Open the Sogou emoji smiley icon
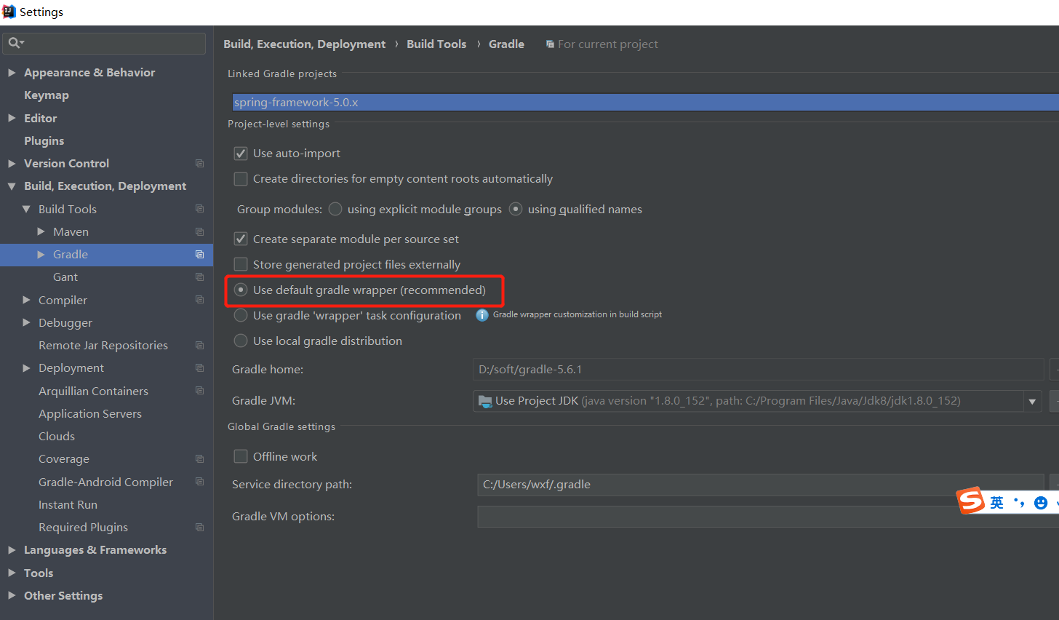This screenshot has width=1059, height=620. pos(1041,503)
